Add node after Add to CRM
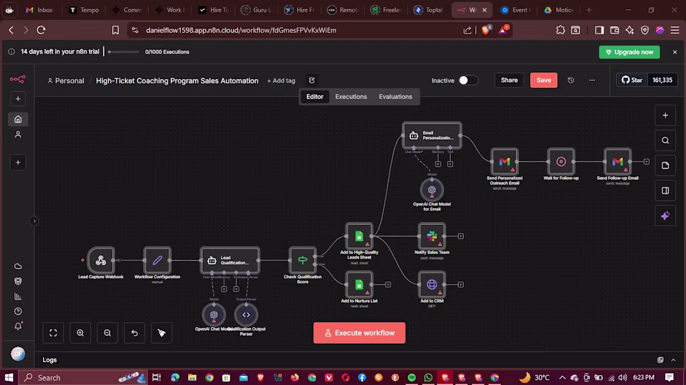The width and height of the screenshot is (686, 385). (461, 285)
